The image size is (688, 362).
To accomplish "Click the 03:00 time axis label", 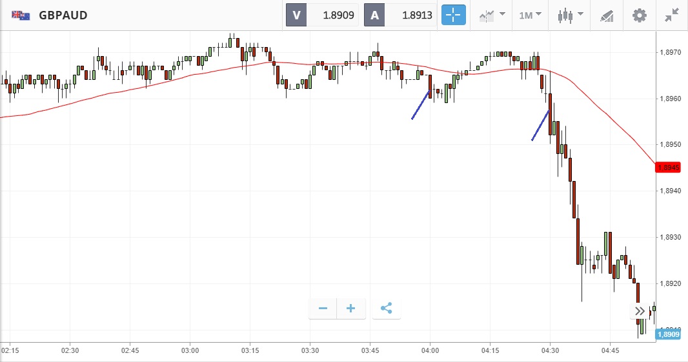I will coord(190,350).
